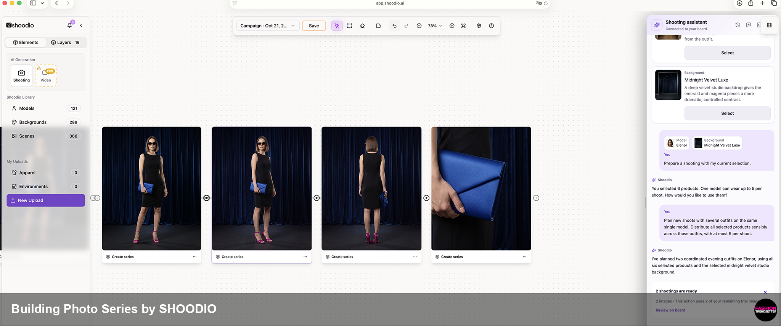Open the locked PRO Video tool
The height and width of the screenshot is (326, 781).
point(46,76)
